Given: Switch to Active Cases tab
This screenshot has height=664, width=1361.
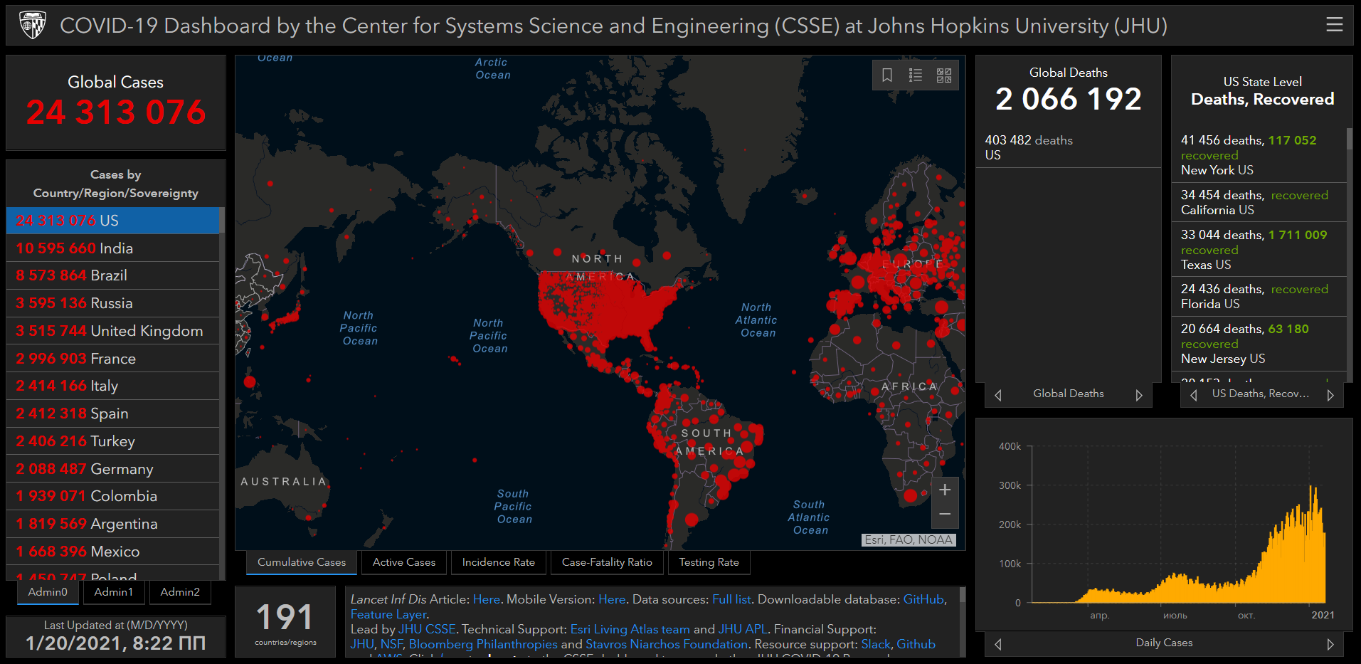Looking at the screenshot, I should click(404, 562).
